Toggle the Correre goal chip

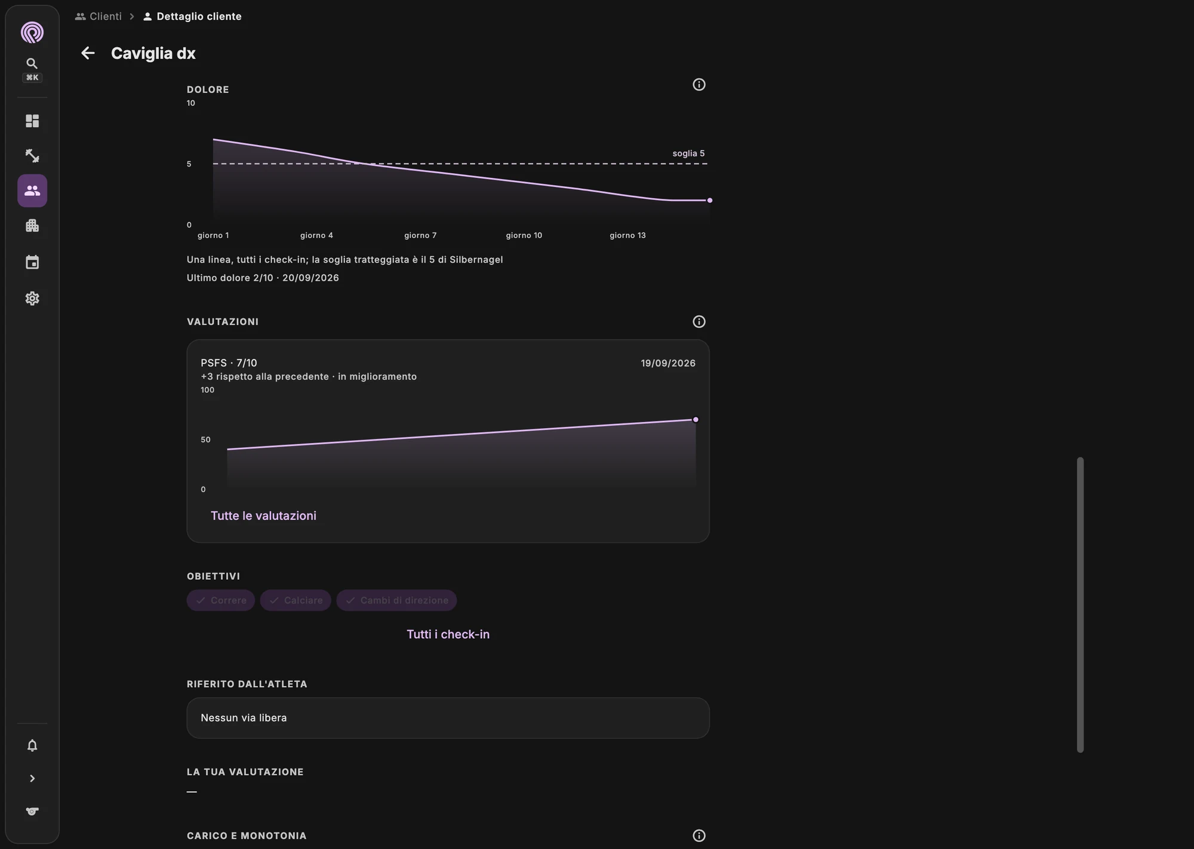point(221,601)
